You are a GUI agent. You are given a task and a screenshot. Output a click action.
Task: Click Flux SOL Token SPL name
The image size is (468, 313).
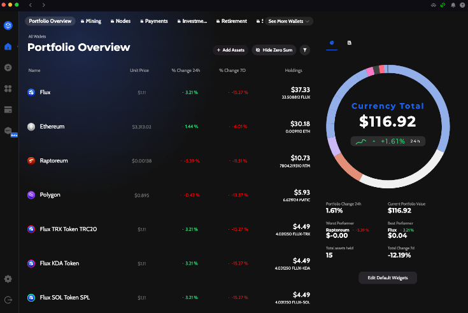coord(65,297)
